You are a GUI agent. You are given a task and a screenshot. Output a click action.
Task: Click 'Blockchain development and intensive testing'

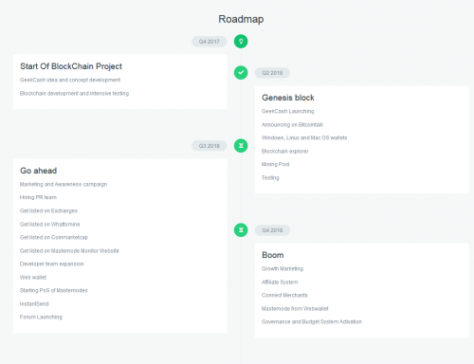(x=74, y=93)
